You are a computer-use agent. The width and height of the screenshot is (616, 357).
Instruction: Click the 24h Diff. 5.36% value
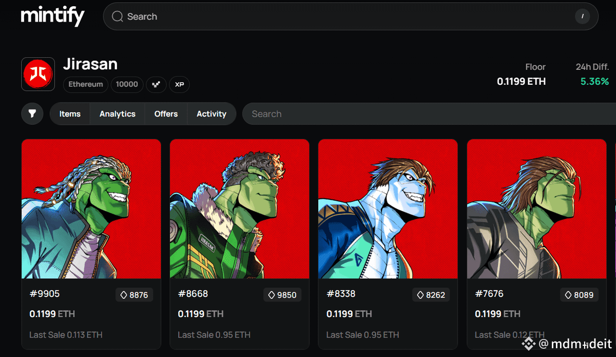click(x=594, y=82)
